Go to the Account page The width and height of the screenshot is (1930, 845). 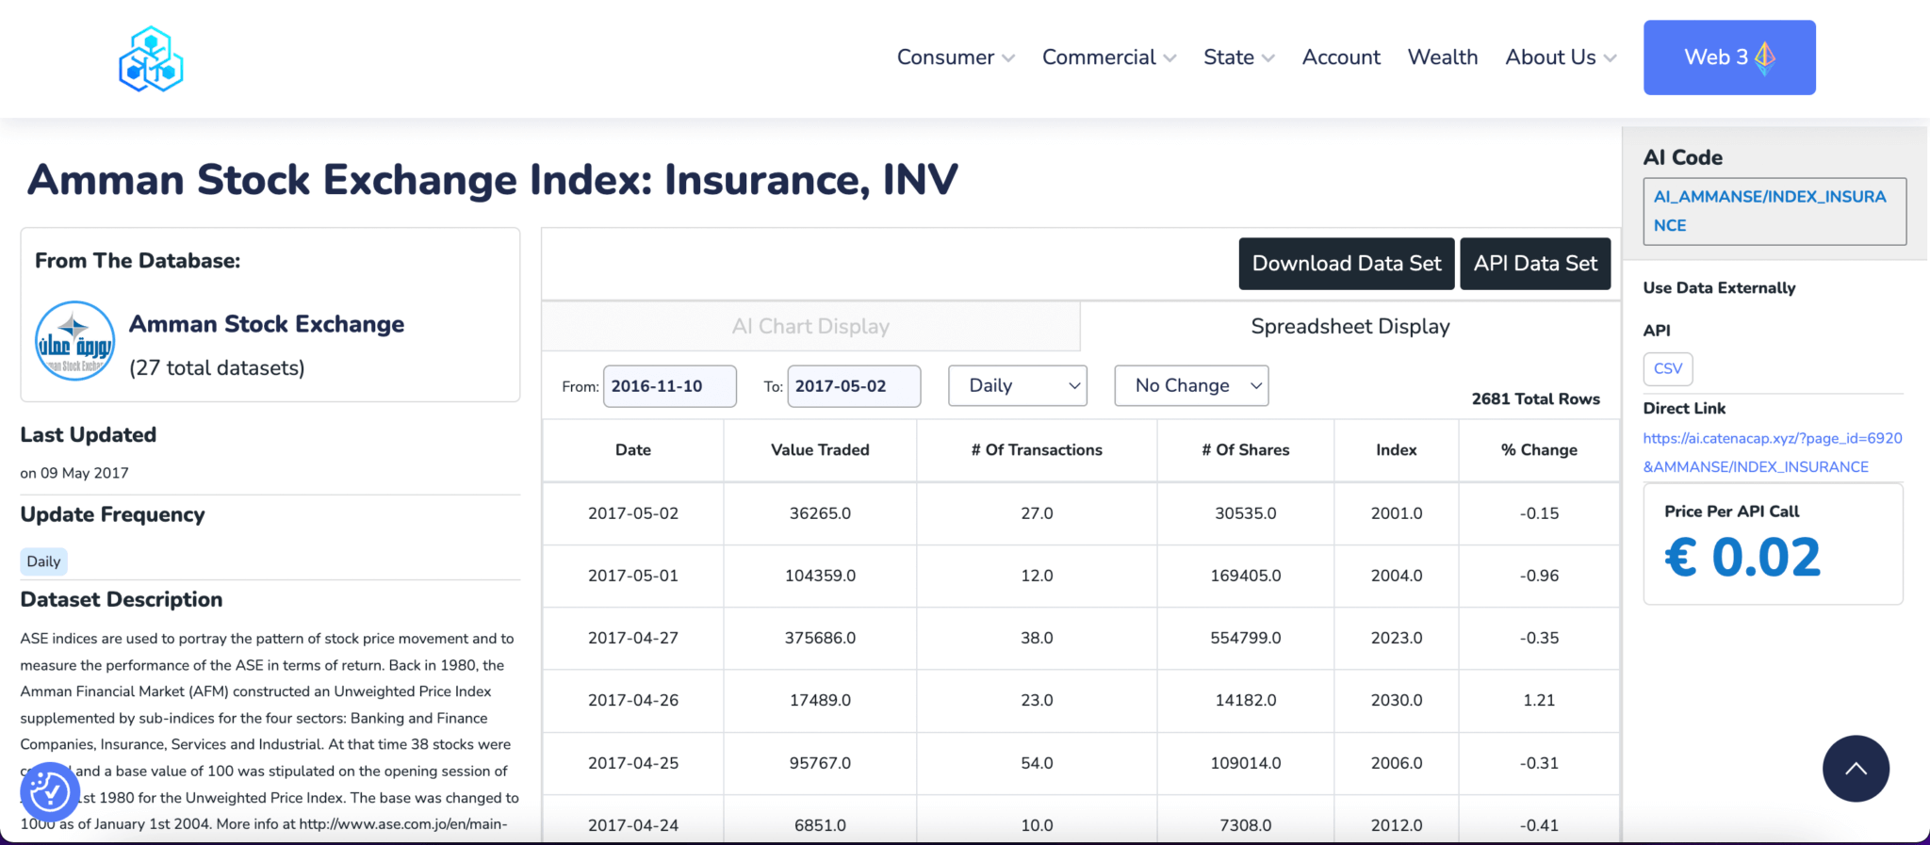tap(1340, 57)
